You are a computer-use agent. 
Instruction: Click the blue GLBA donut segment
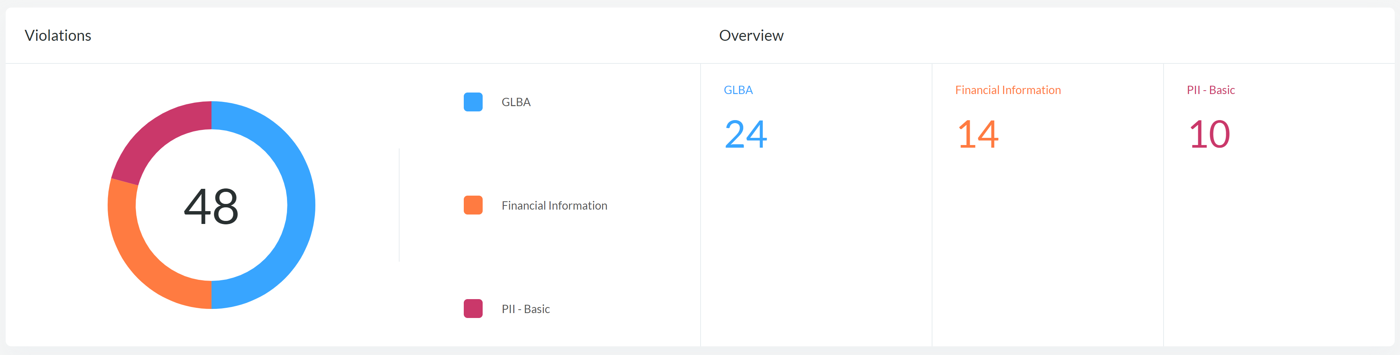click(301, 205)
